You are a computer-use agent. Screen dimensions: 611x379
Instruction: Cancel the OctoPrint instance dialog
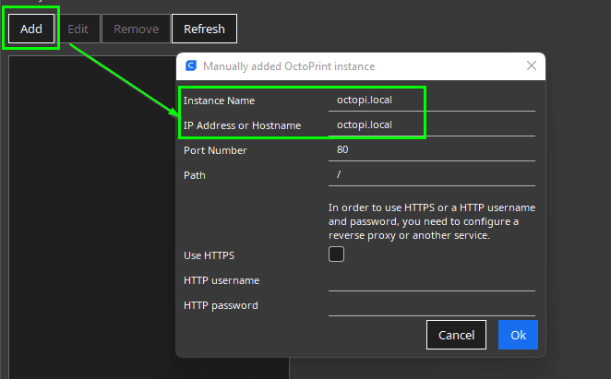(456, 335)
